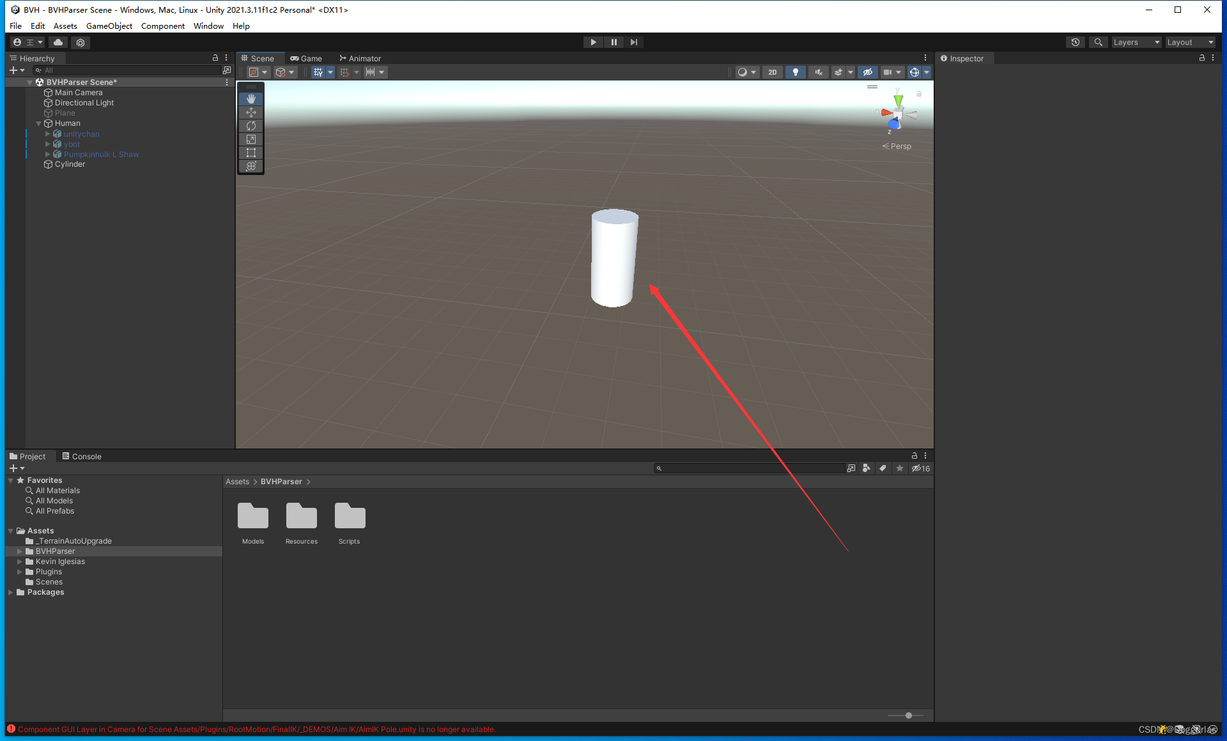
Task: Select the Rect tool
Action: pyautogui.click(x=251, y=153)
